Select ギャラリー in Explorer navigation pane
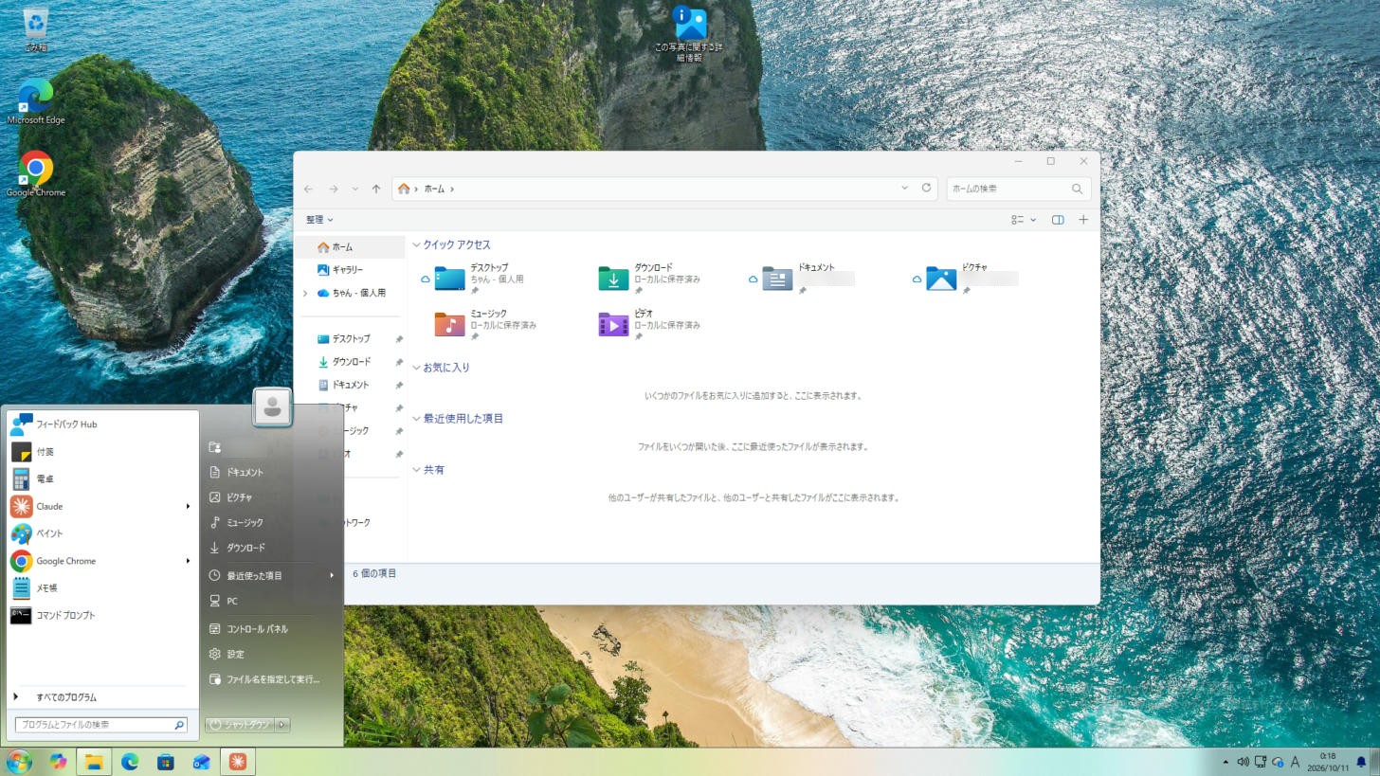The image size is (1380, 776). pos(350,270)
